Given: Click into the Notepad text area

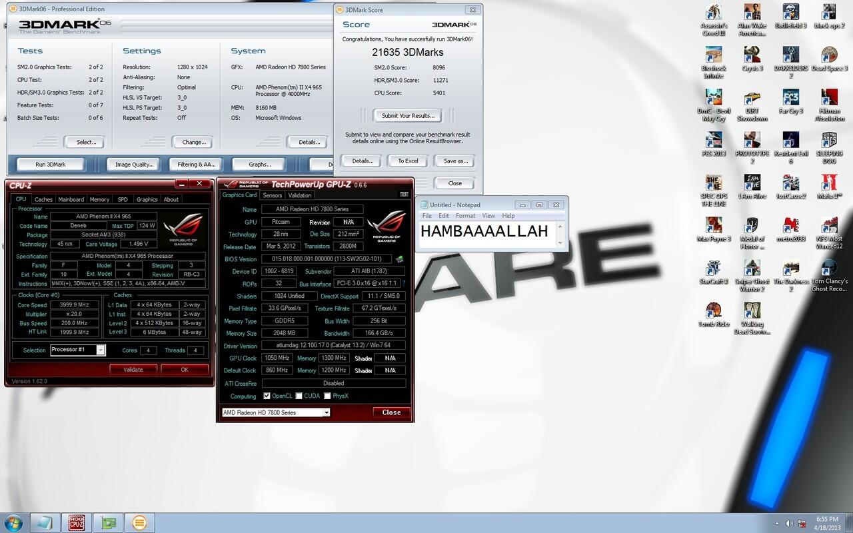Looking at the screenshot, I should [x=488, y=235].
